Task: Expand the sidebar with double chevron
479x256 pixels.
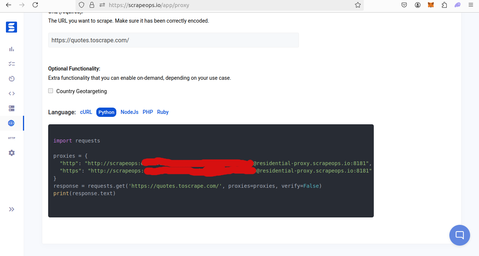Action: click(x=11, y=209)
